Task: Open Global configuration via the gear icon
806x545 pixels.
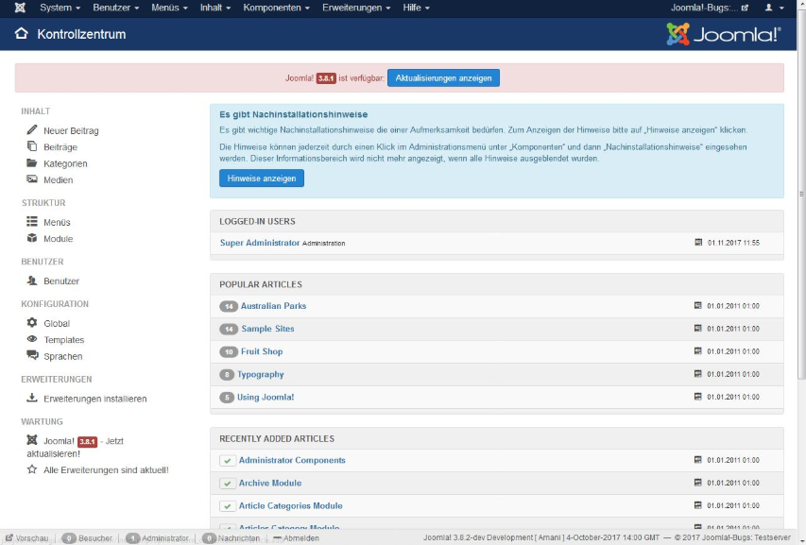Action: pyautogui.click(x=31, y=322)
